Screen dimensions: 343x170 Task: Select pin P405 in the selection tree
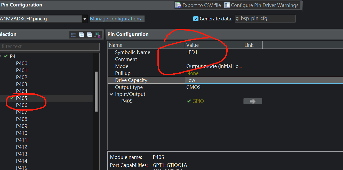22,98
